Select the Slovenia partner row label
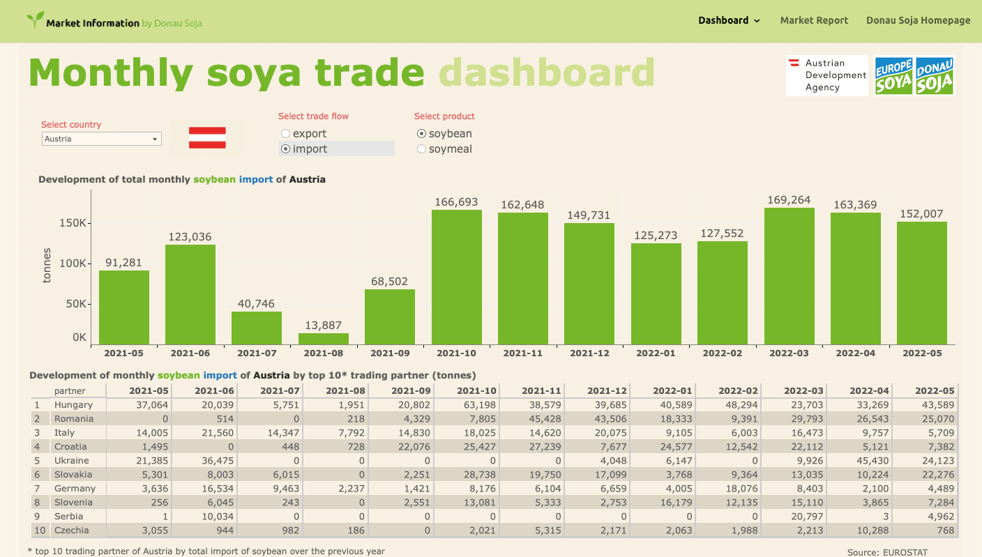This screenshot has width=982, height=557. pyautogui.click(x=73, y=503)
